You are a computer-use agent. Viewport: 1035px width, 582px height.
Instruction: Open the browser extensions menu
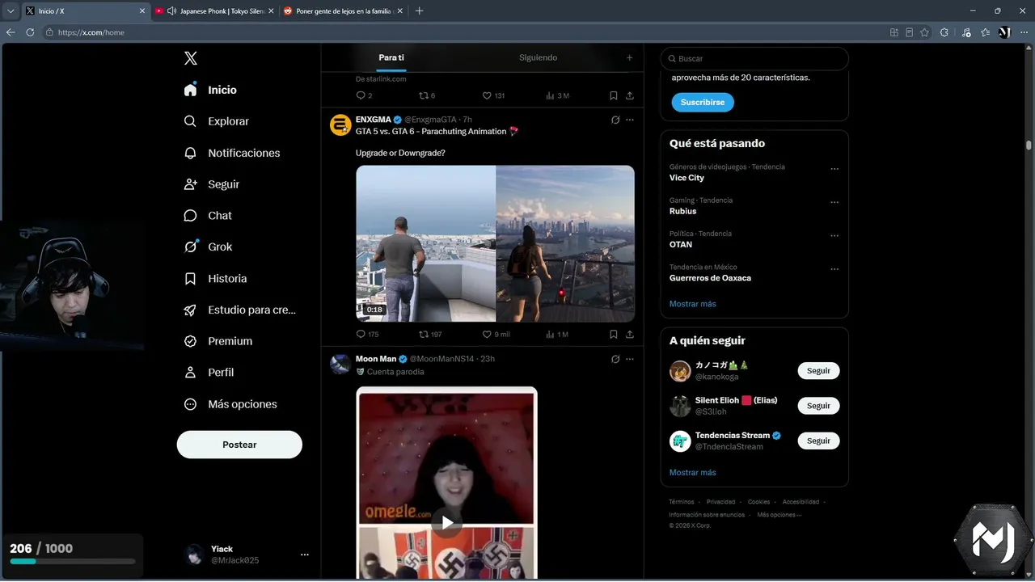pyautogui.click(x=944, y=32)
